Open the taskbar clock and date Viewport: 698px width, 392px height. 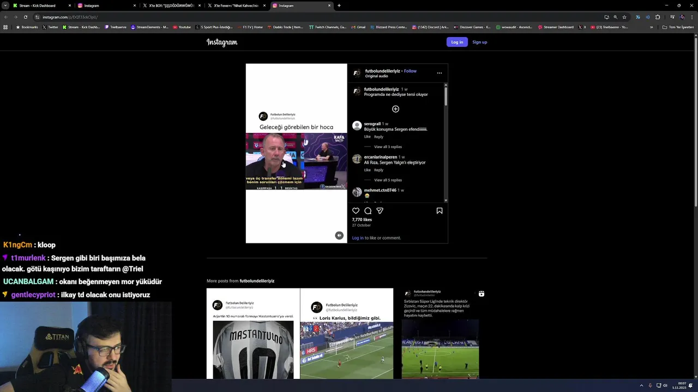point(679,385)
